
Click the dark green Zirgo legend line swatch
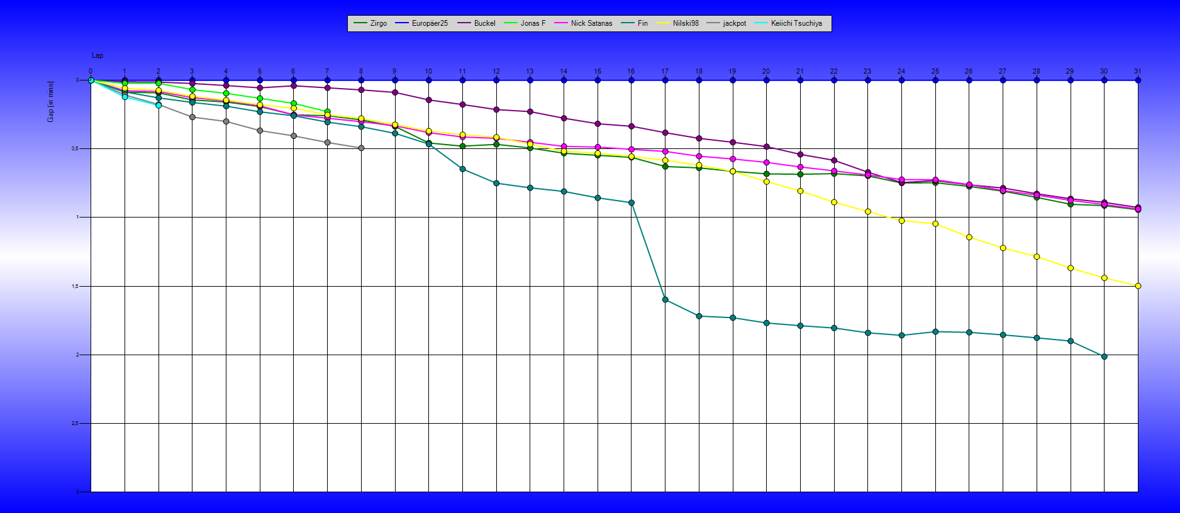pyautogui.click(x=360, y=23)
